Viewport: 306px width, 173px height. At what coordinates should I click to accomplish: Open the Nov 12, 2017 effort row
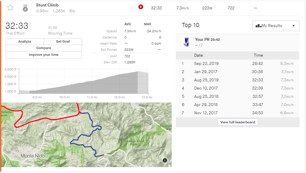pos(206,113)
